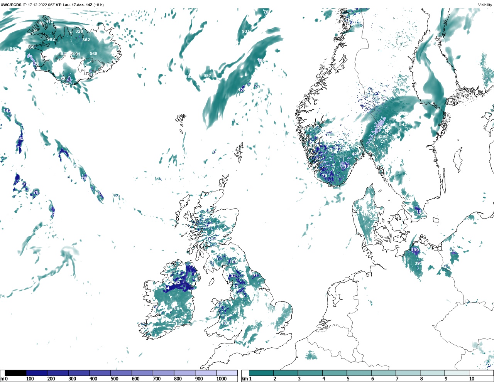
Task: Select the 7–8 km pale teal legend swatch
Action: pos(408,373)
